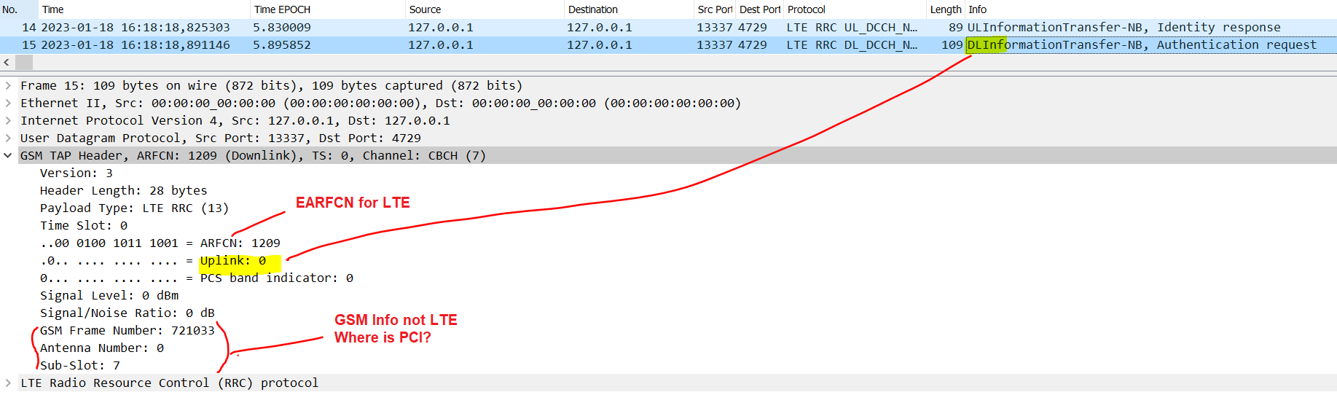Expand the Frame 15 tree node
1337x403 pixels.
point(8,85)
